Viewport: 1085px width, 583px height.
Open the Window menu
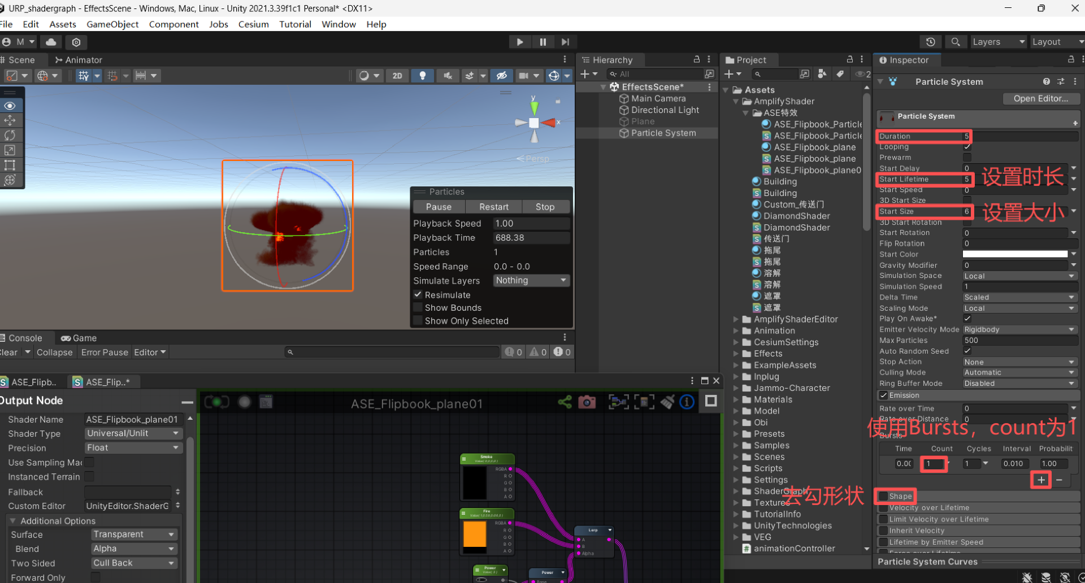[338, 24]
